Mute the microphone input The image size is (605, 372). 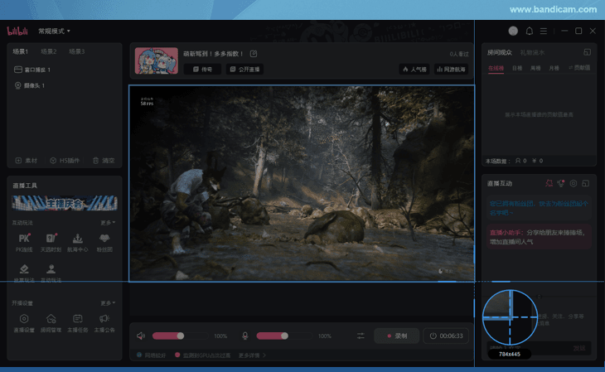tap(244, 336)
